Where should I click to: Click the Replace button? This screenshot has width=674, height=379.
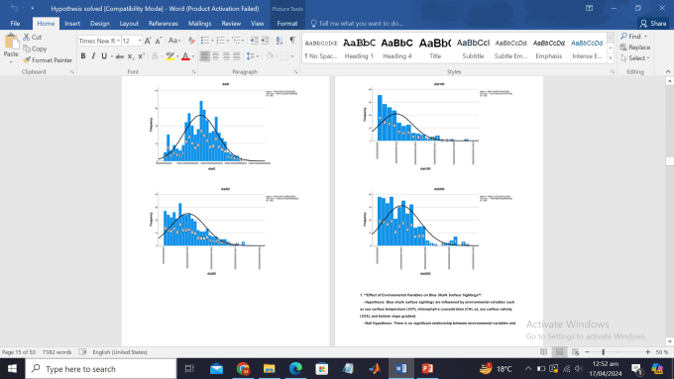point(635,47)
